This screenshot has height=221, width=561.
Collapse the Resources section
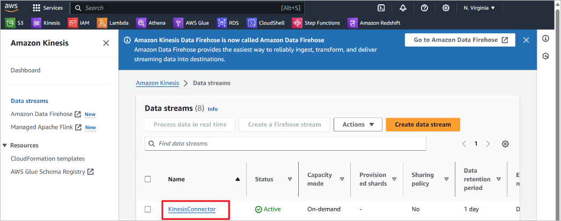tap(5, 145)
